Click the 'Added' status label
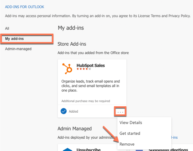Screen dimensions: 193x151 73,111
